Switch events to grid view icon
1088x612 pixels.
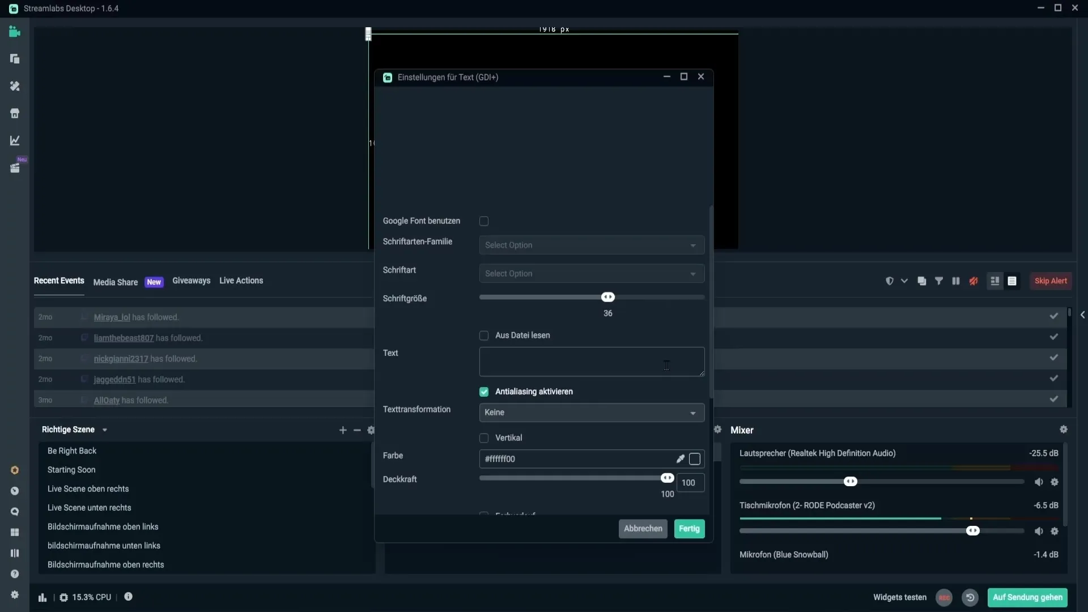click(x=994, y=281)
